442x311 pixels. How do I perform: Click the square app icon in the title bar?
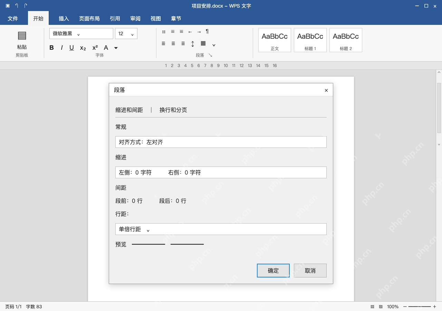(8, 6)
